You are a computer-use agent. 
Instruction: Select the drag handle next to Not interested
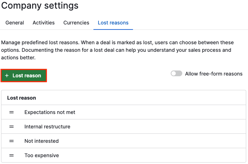pos(12,141)
